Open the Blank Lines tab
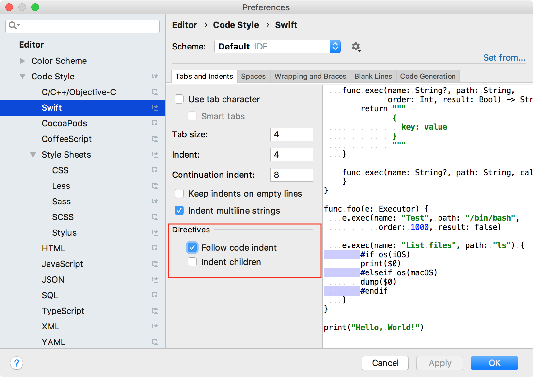 click(373, 76)
